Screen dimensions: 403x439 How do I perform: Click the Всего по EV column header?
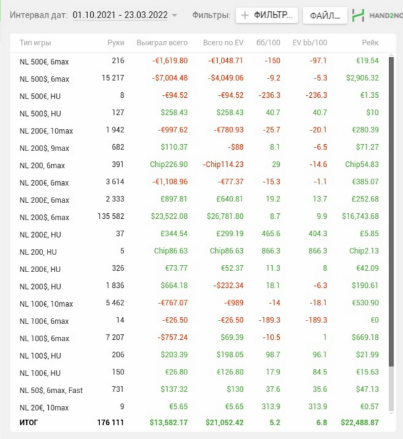pyautogui.click(x=223, y=43)
